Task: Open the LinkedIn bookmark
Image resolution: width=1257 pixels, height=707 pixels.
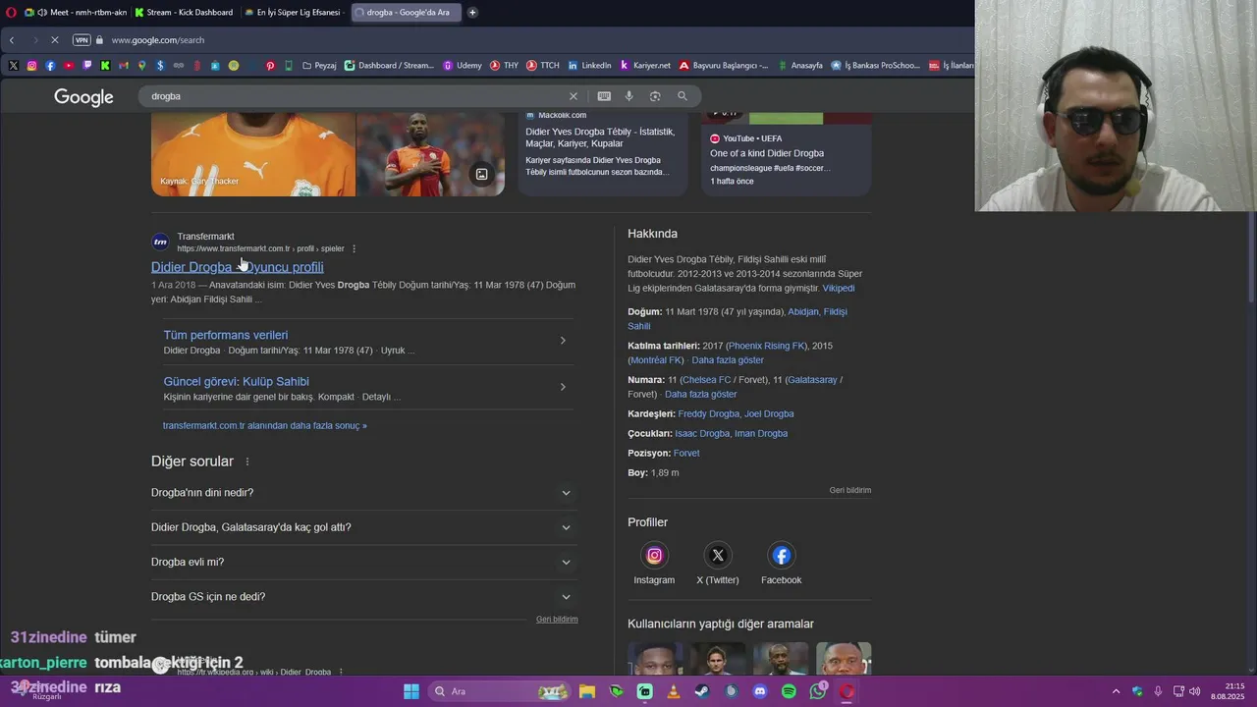Action: pos(589,66)
